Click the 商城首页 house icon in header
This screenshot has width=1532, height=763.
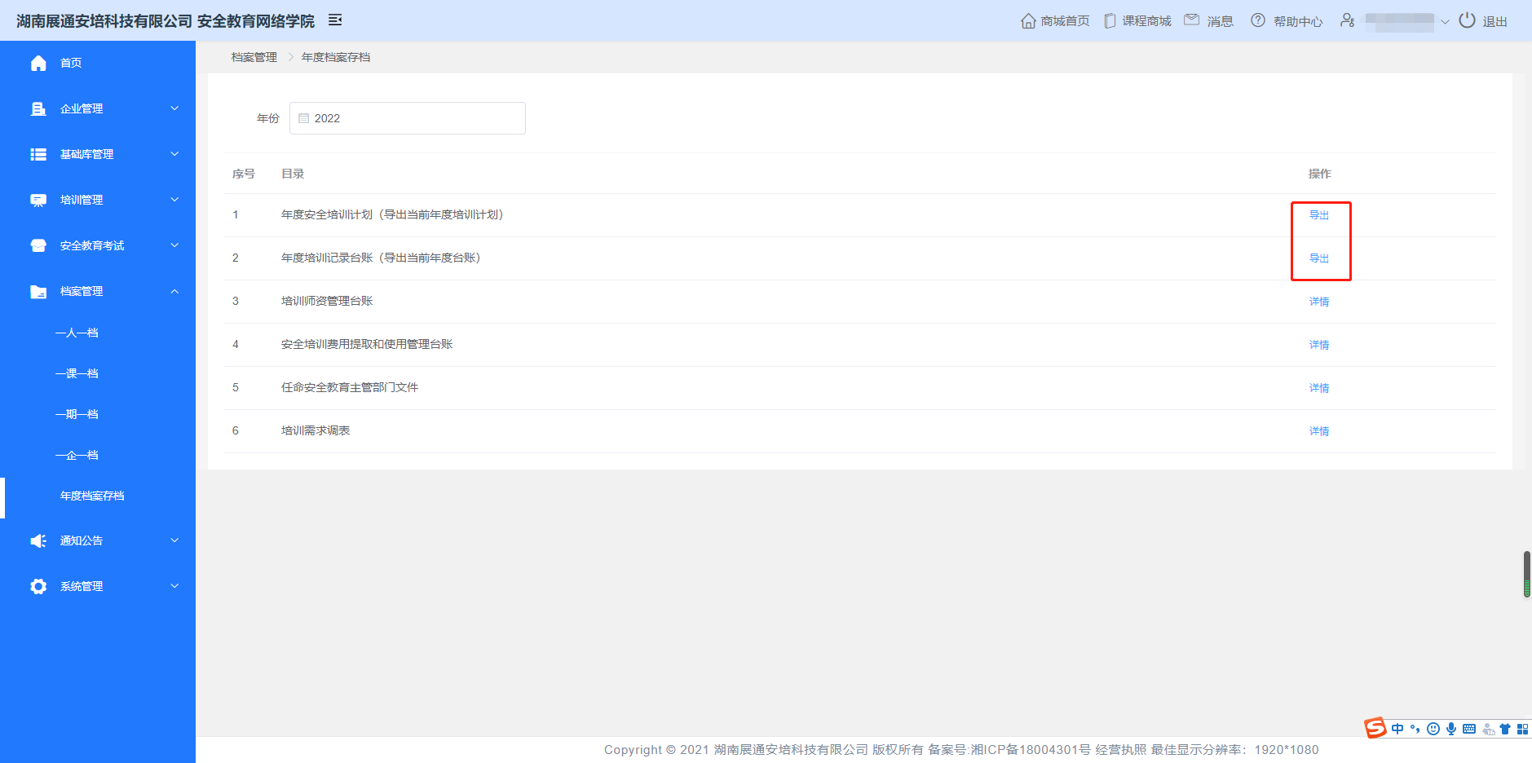[x=1028, y=21]
